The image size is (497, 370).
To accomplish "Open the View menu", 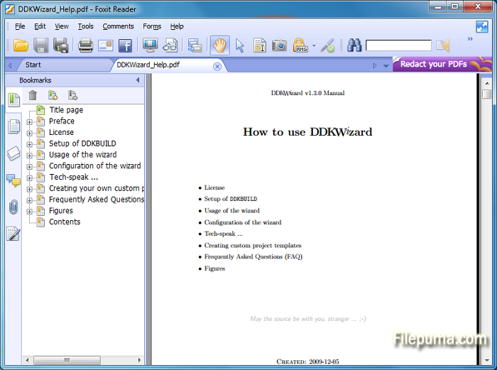I will [62, 26].
